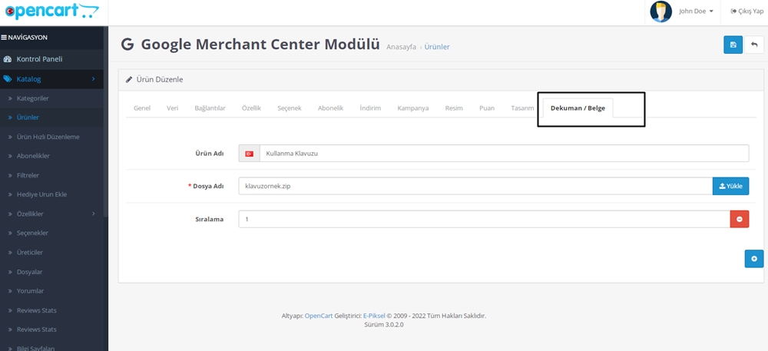Click the Katalog tag icon
This screenshot has height=351, width=768.
[x=8, y=79]
